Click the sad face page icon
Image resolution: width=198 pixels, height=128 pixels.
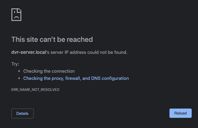coord(16,14)
